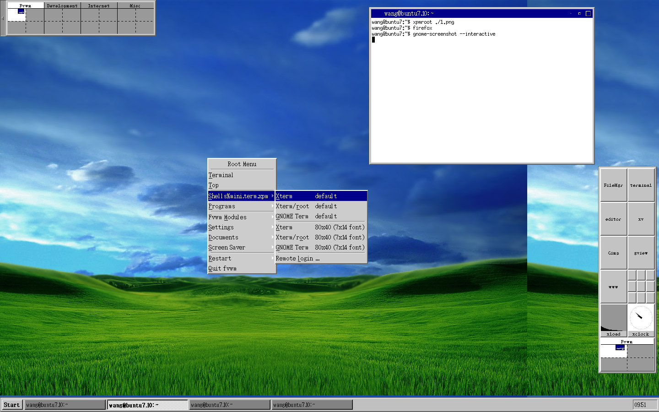
Task: Select Xterm 80x40 (7x14 font)
Action: (321, 227)
